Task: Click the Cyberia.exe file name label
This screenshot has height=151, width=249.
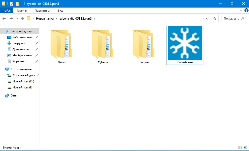Action: click(x=185, y=62)
